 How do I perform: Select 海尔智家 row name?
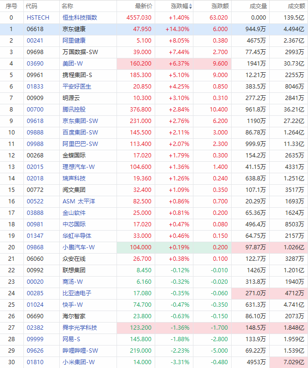point(74,316)
